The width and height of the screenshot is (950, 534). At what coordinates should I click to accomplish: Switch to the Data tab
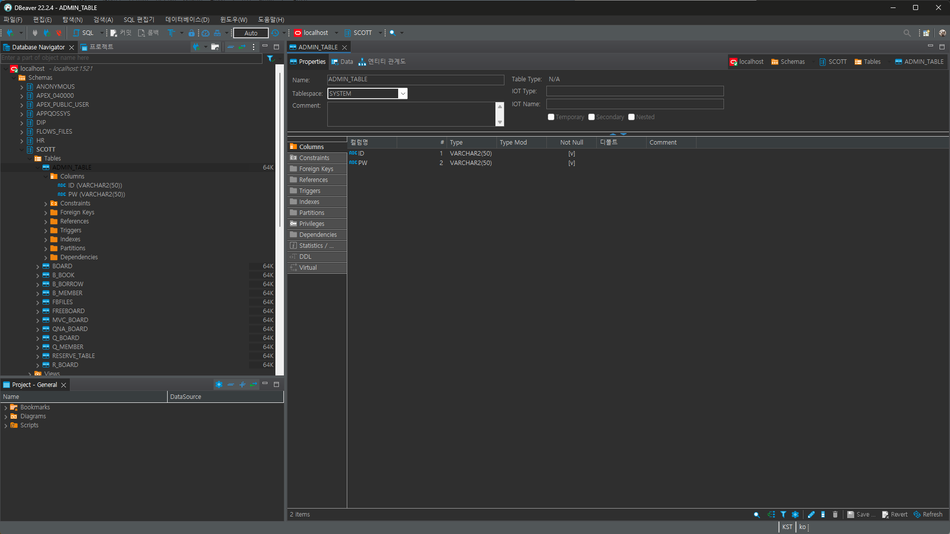[342, 62]
